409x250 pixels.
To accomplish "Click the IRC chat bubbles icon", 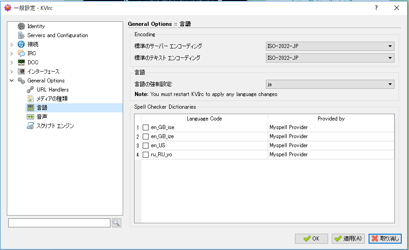I will coord(21,53).
